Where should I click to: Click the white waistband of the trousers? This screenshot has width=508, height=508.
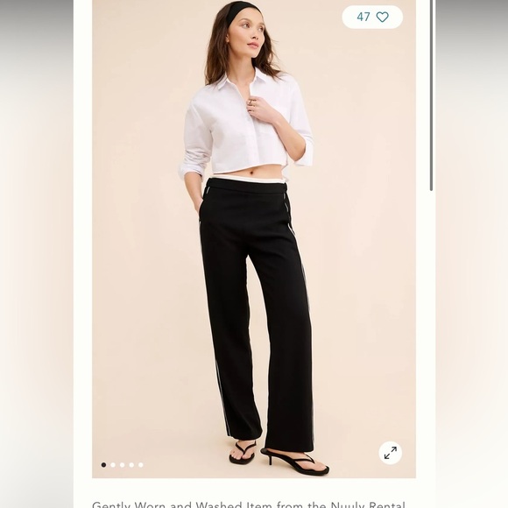247,178
